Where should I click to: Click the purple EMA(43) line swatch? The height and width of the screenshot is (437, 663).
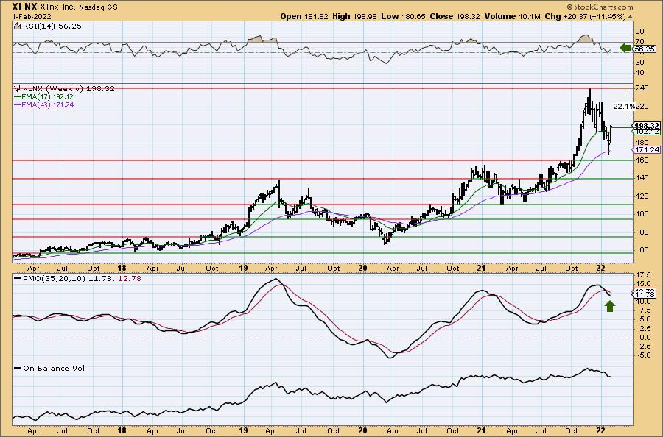[x=18, y=104]
